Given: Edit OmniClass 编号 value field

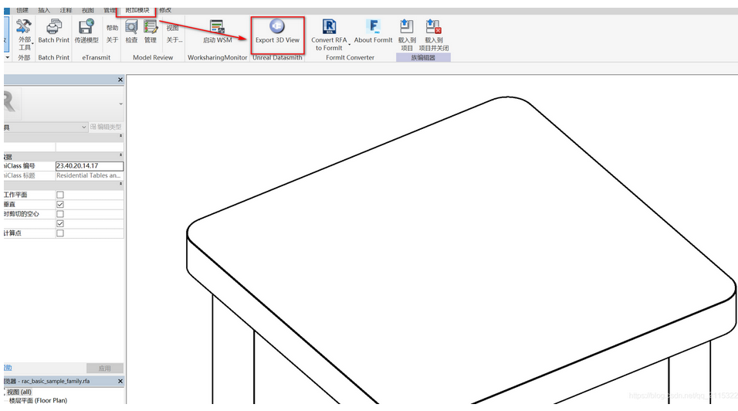Looking at the screenshot, I should pos(90,166).
